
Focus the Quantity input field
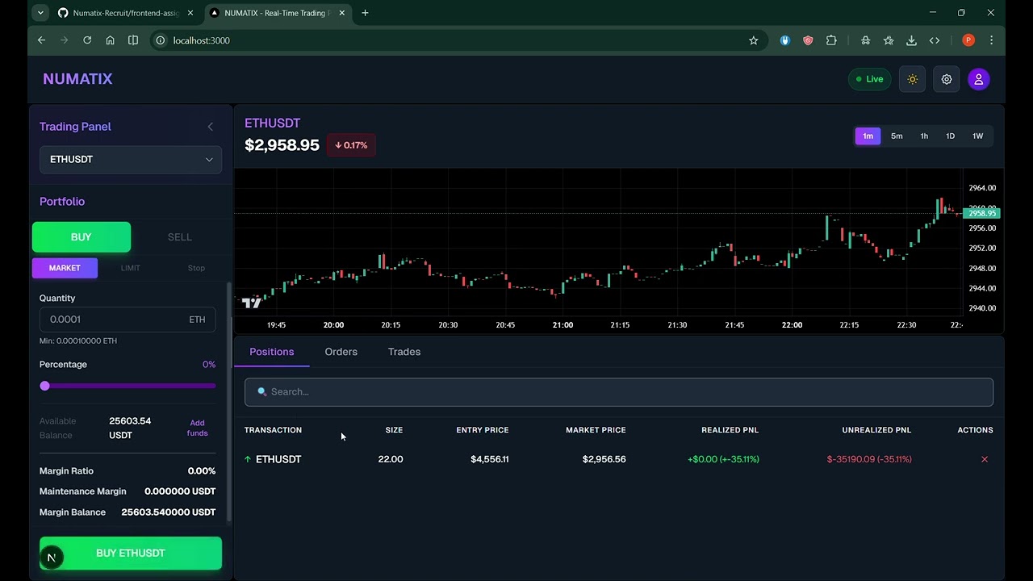coord(128,320)
